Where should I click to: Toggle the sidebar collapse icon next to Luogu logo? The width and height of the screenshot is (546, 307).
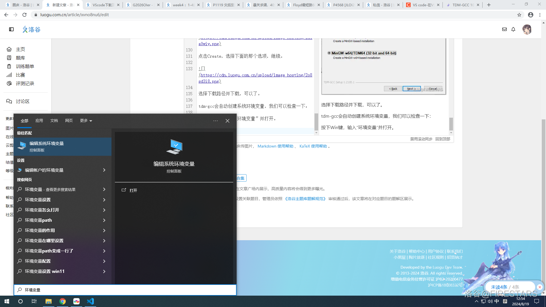point(11,29)
